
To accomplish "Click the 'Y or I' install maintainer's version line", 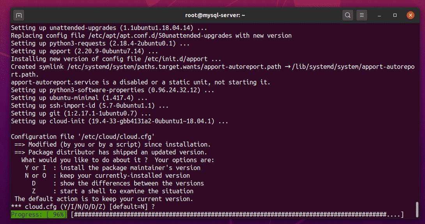I will (x=112, y=168).
